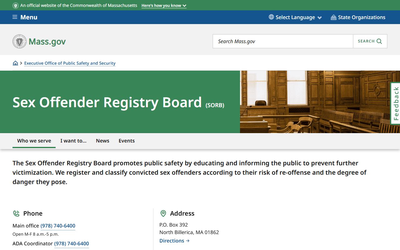Click the "P.O. Box 392" address text

pyautogui.click(x=173, y=225)
